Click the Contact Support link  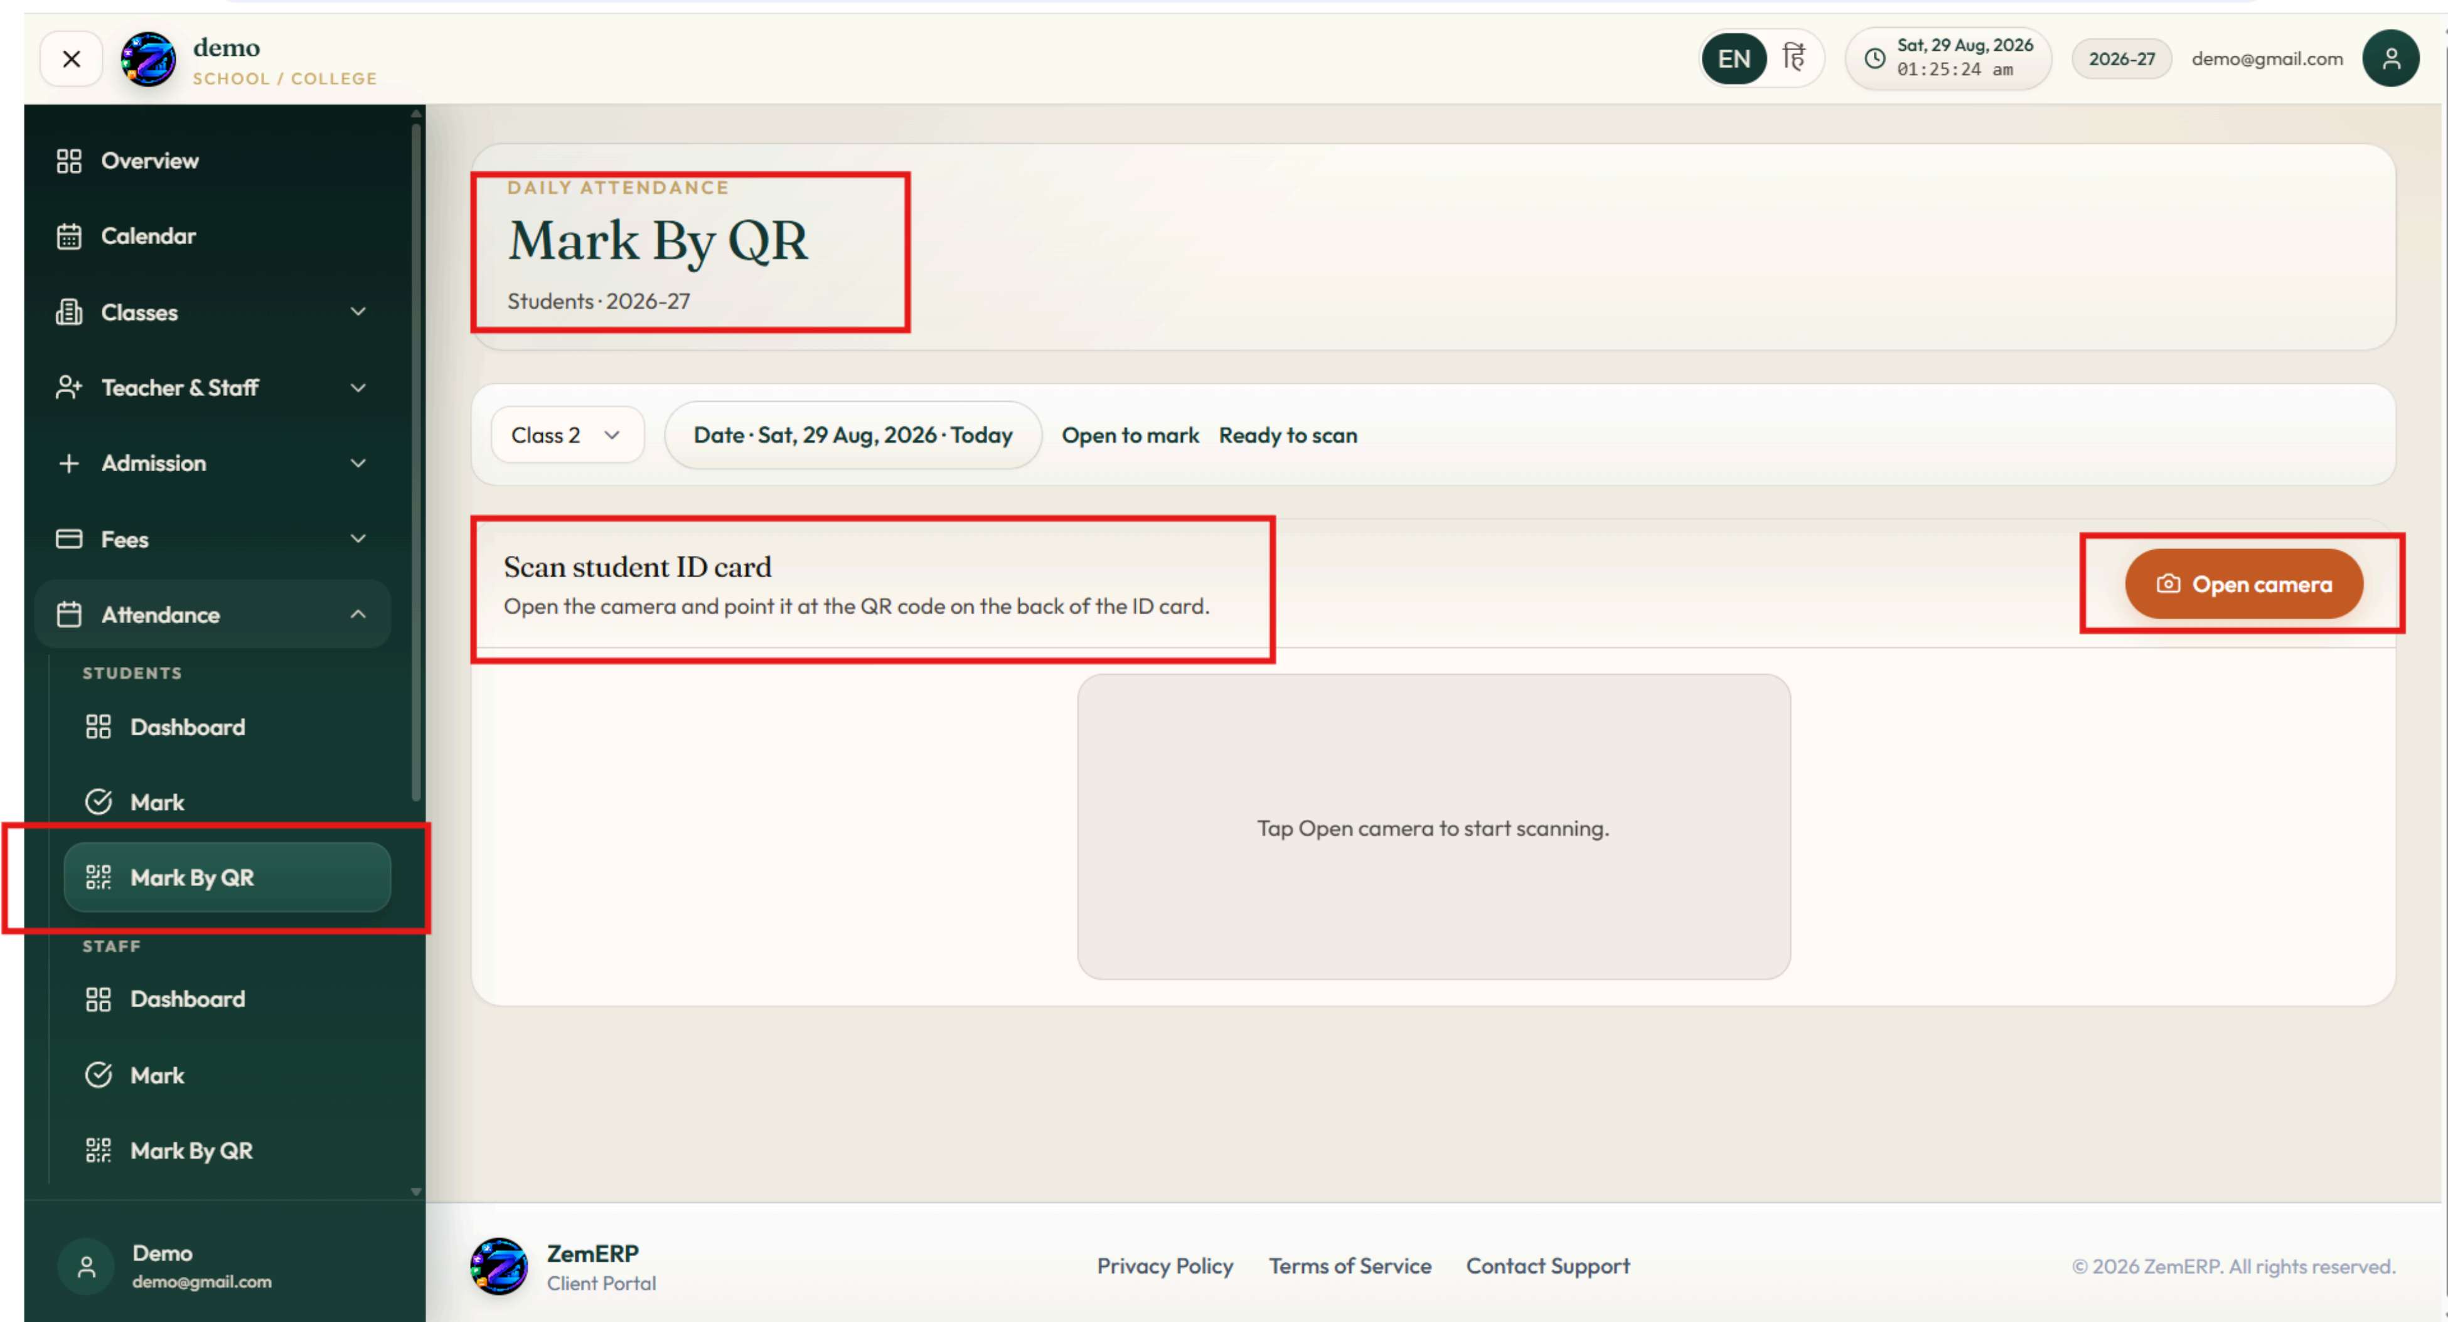1547,1267
